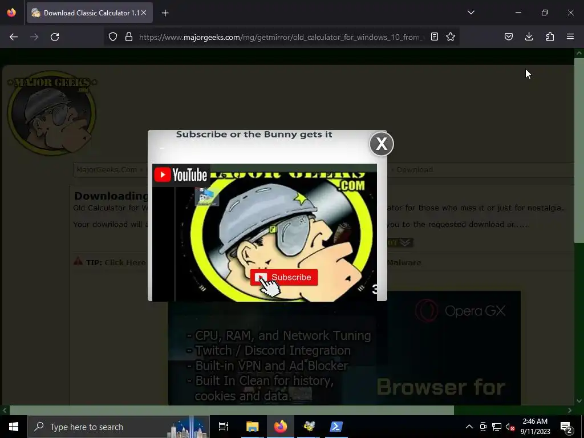Click the Meet Now tray icon

(483, 427)
